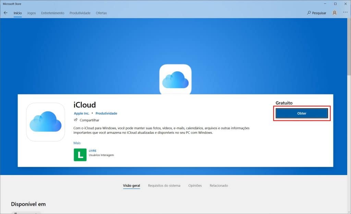Open the Ofertas tab
The height and width of the screenshot is (214, 351).
click(x=101, y=13)
